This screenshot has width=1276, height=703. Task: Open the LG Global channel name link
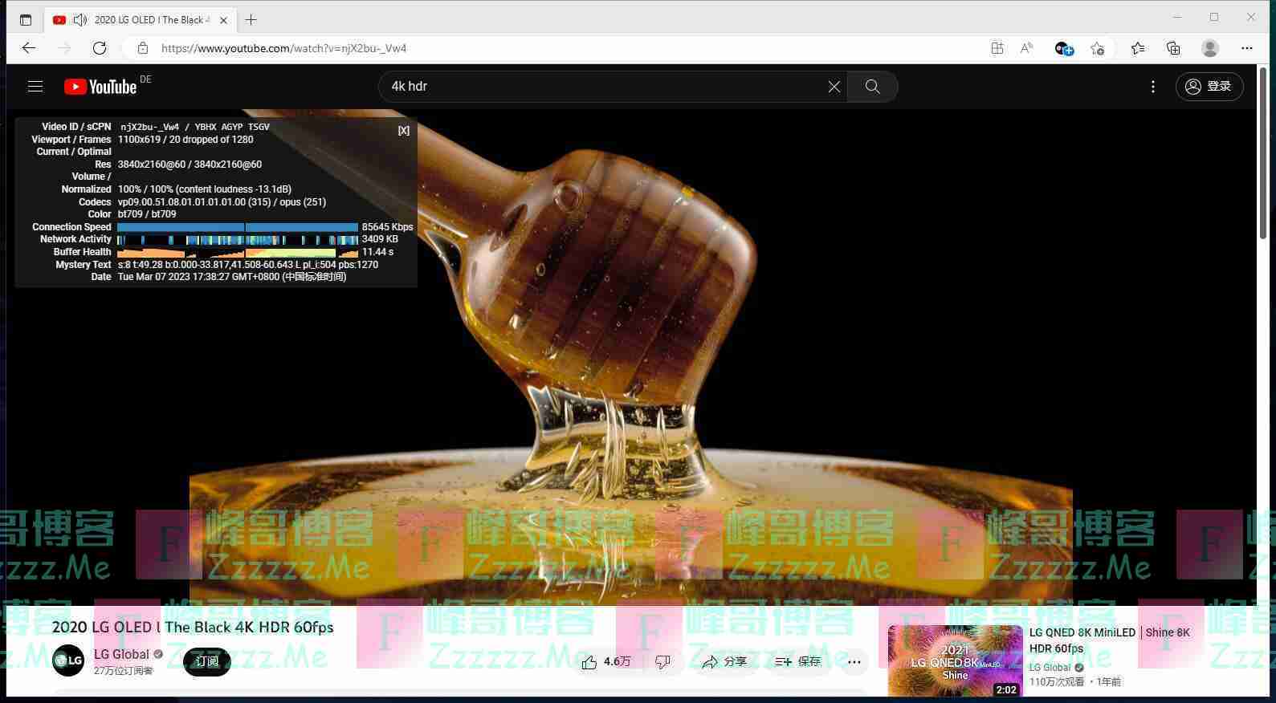pyautogui.click(x=121, y=654)
